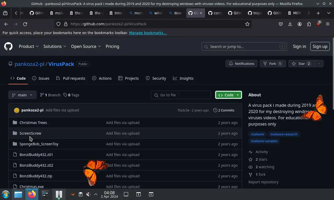Select the malware-research topic tag
Screen dimensions: 334x200
click(284, 134)
